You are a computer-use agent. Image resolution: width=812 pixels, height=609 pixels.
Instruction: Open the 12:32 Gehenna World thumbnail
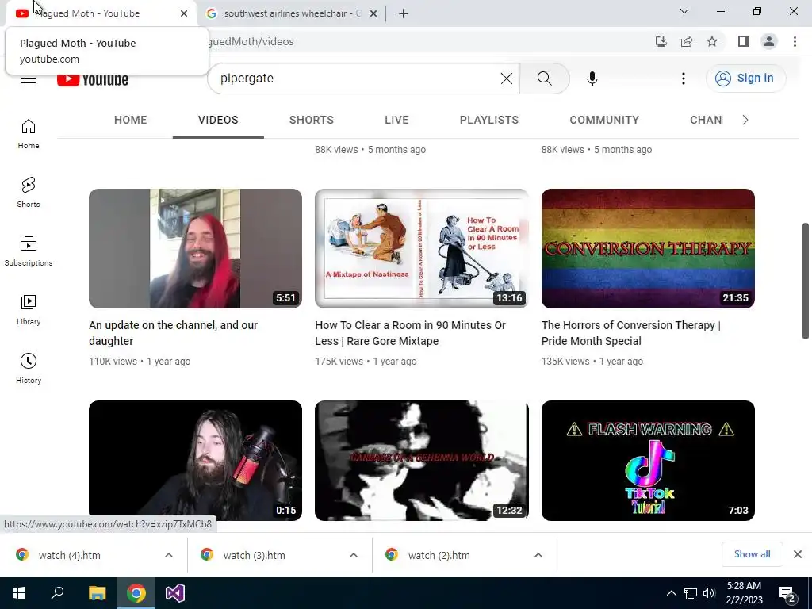coord(422,461)
